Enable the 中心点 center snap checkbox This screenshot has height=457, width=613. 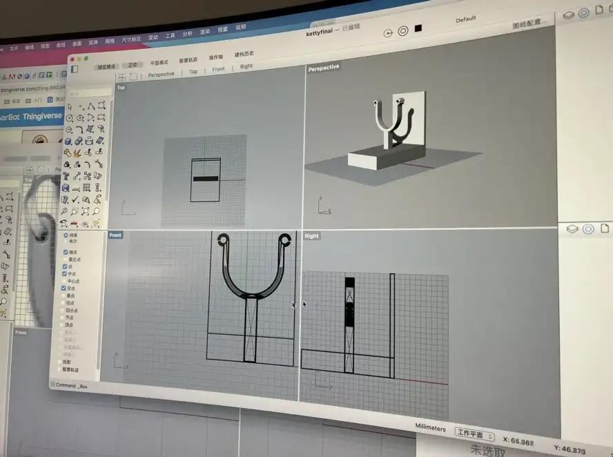point(64,281)
